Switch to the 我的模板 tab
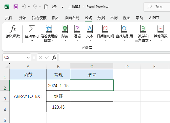Image resolution: width=170 pixels, height=123 pixels. [39, 18]
